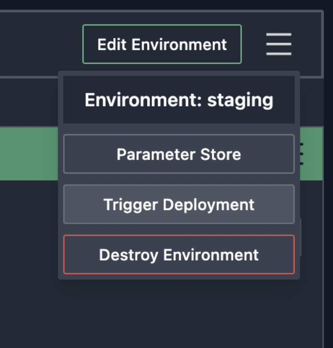Click the Parameter Store menu entry
The image size is (333, 348).
tap(179, 154)
